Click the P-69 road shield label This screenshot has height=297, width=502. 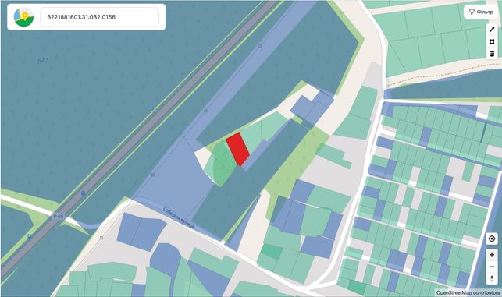click(59, 217)
